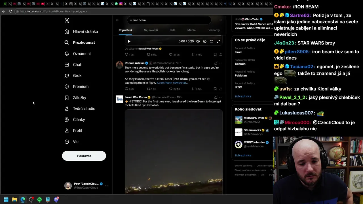Open Premium in sidebar
Screen dimensions: 363x204
pos(77,86)
